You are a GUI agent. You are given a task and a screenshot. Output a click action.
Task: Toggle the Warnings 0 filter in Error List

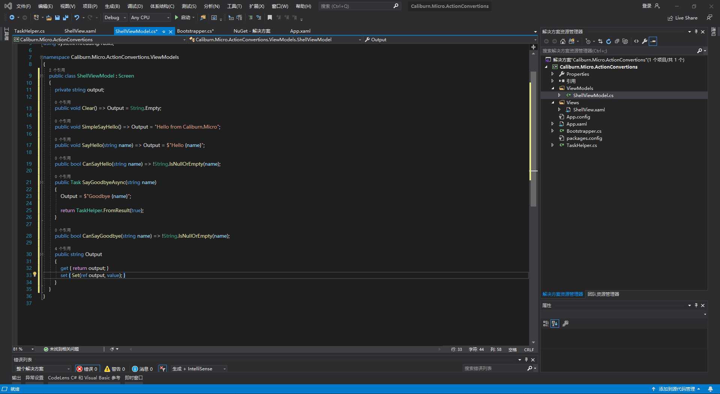115,369
